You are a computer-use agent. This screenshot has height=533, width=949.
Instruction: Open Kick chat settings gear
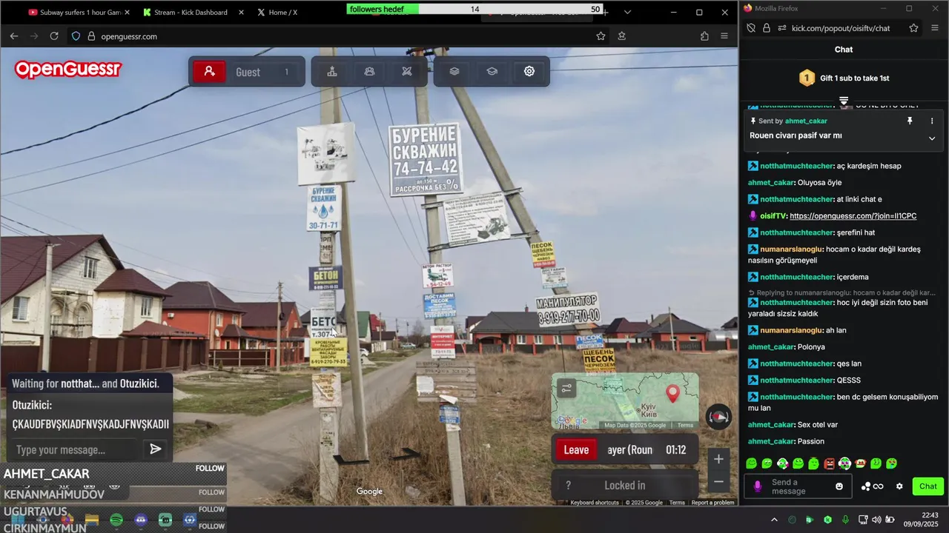899,486
